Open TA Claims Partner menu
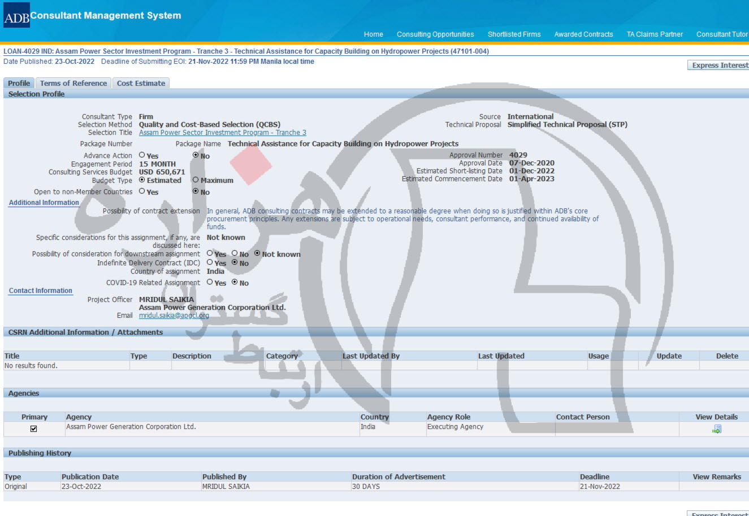 click(x=655, y=34)
